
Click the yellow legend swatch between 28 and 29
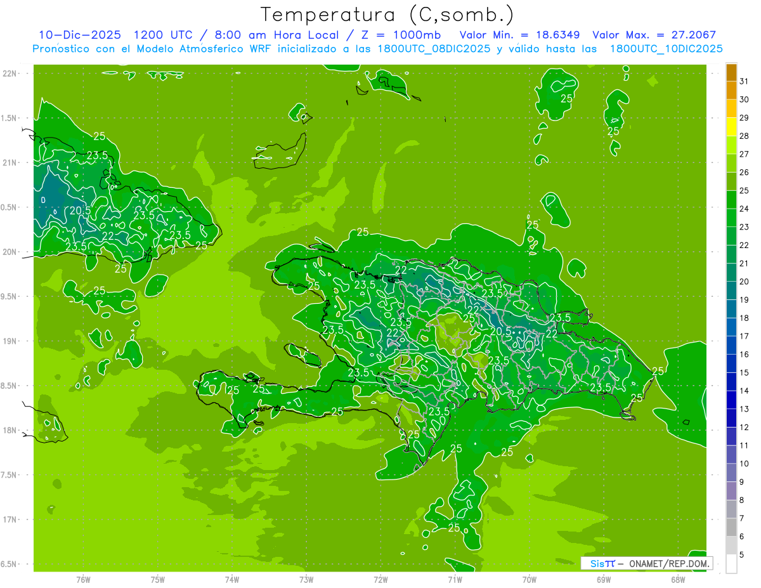click(x=731, y=127)
